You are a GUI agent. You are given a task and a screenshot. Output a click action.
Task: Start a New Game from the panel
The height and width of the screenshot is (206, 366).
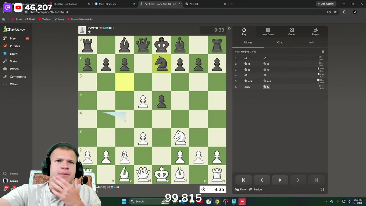[x=268, y=31]
